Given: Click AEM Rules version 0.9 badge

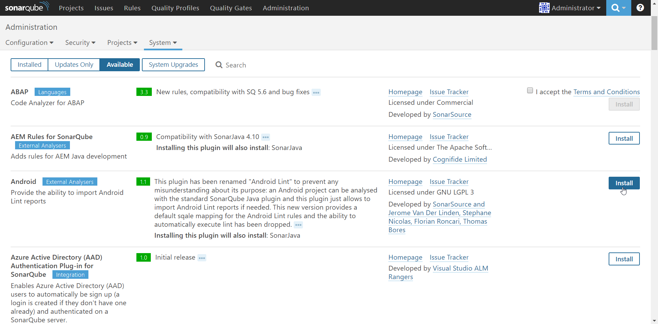Looking at the screenshot, I should [144, 137].
